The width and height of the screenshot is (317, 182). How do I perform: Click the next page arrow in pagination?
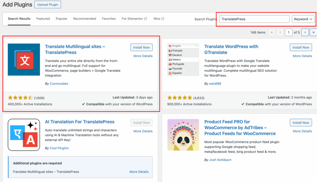click(x=305, y=32)
